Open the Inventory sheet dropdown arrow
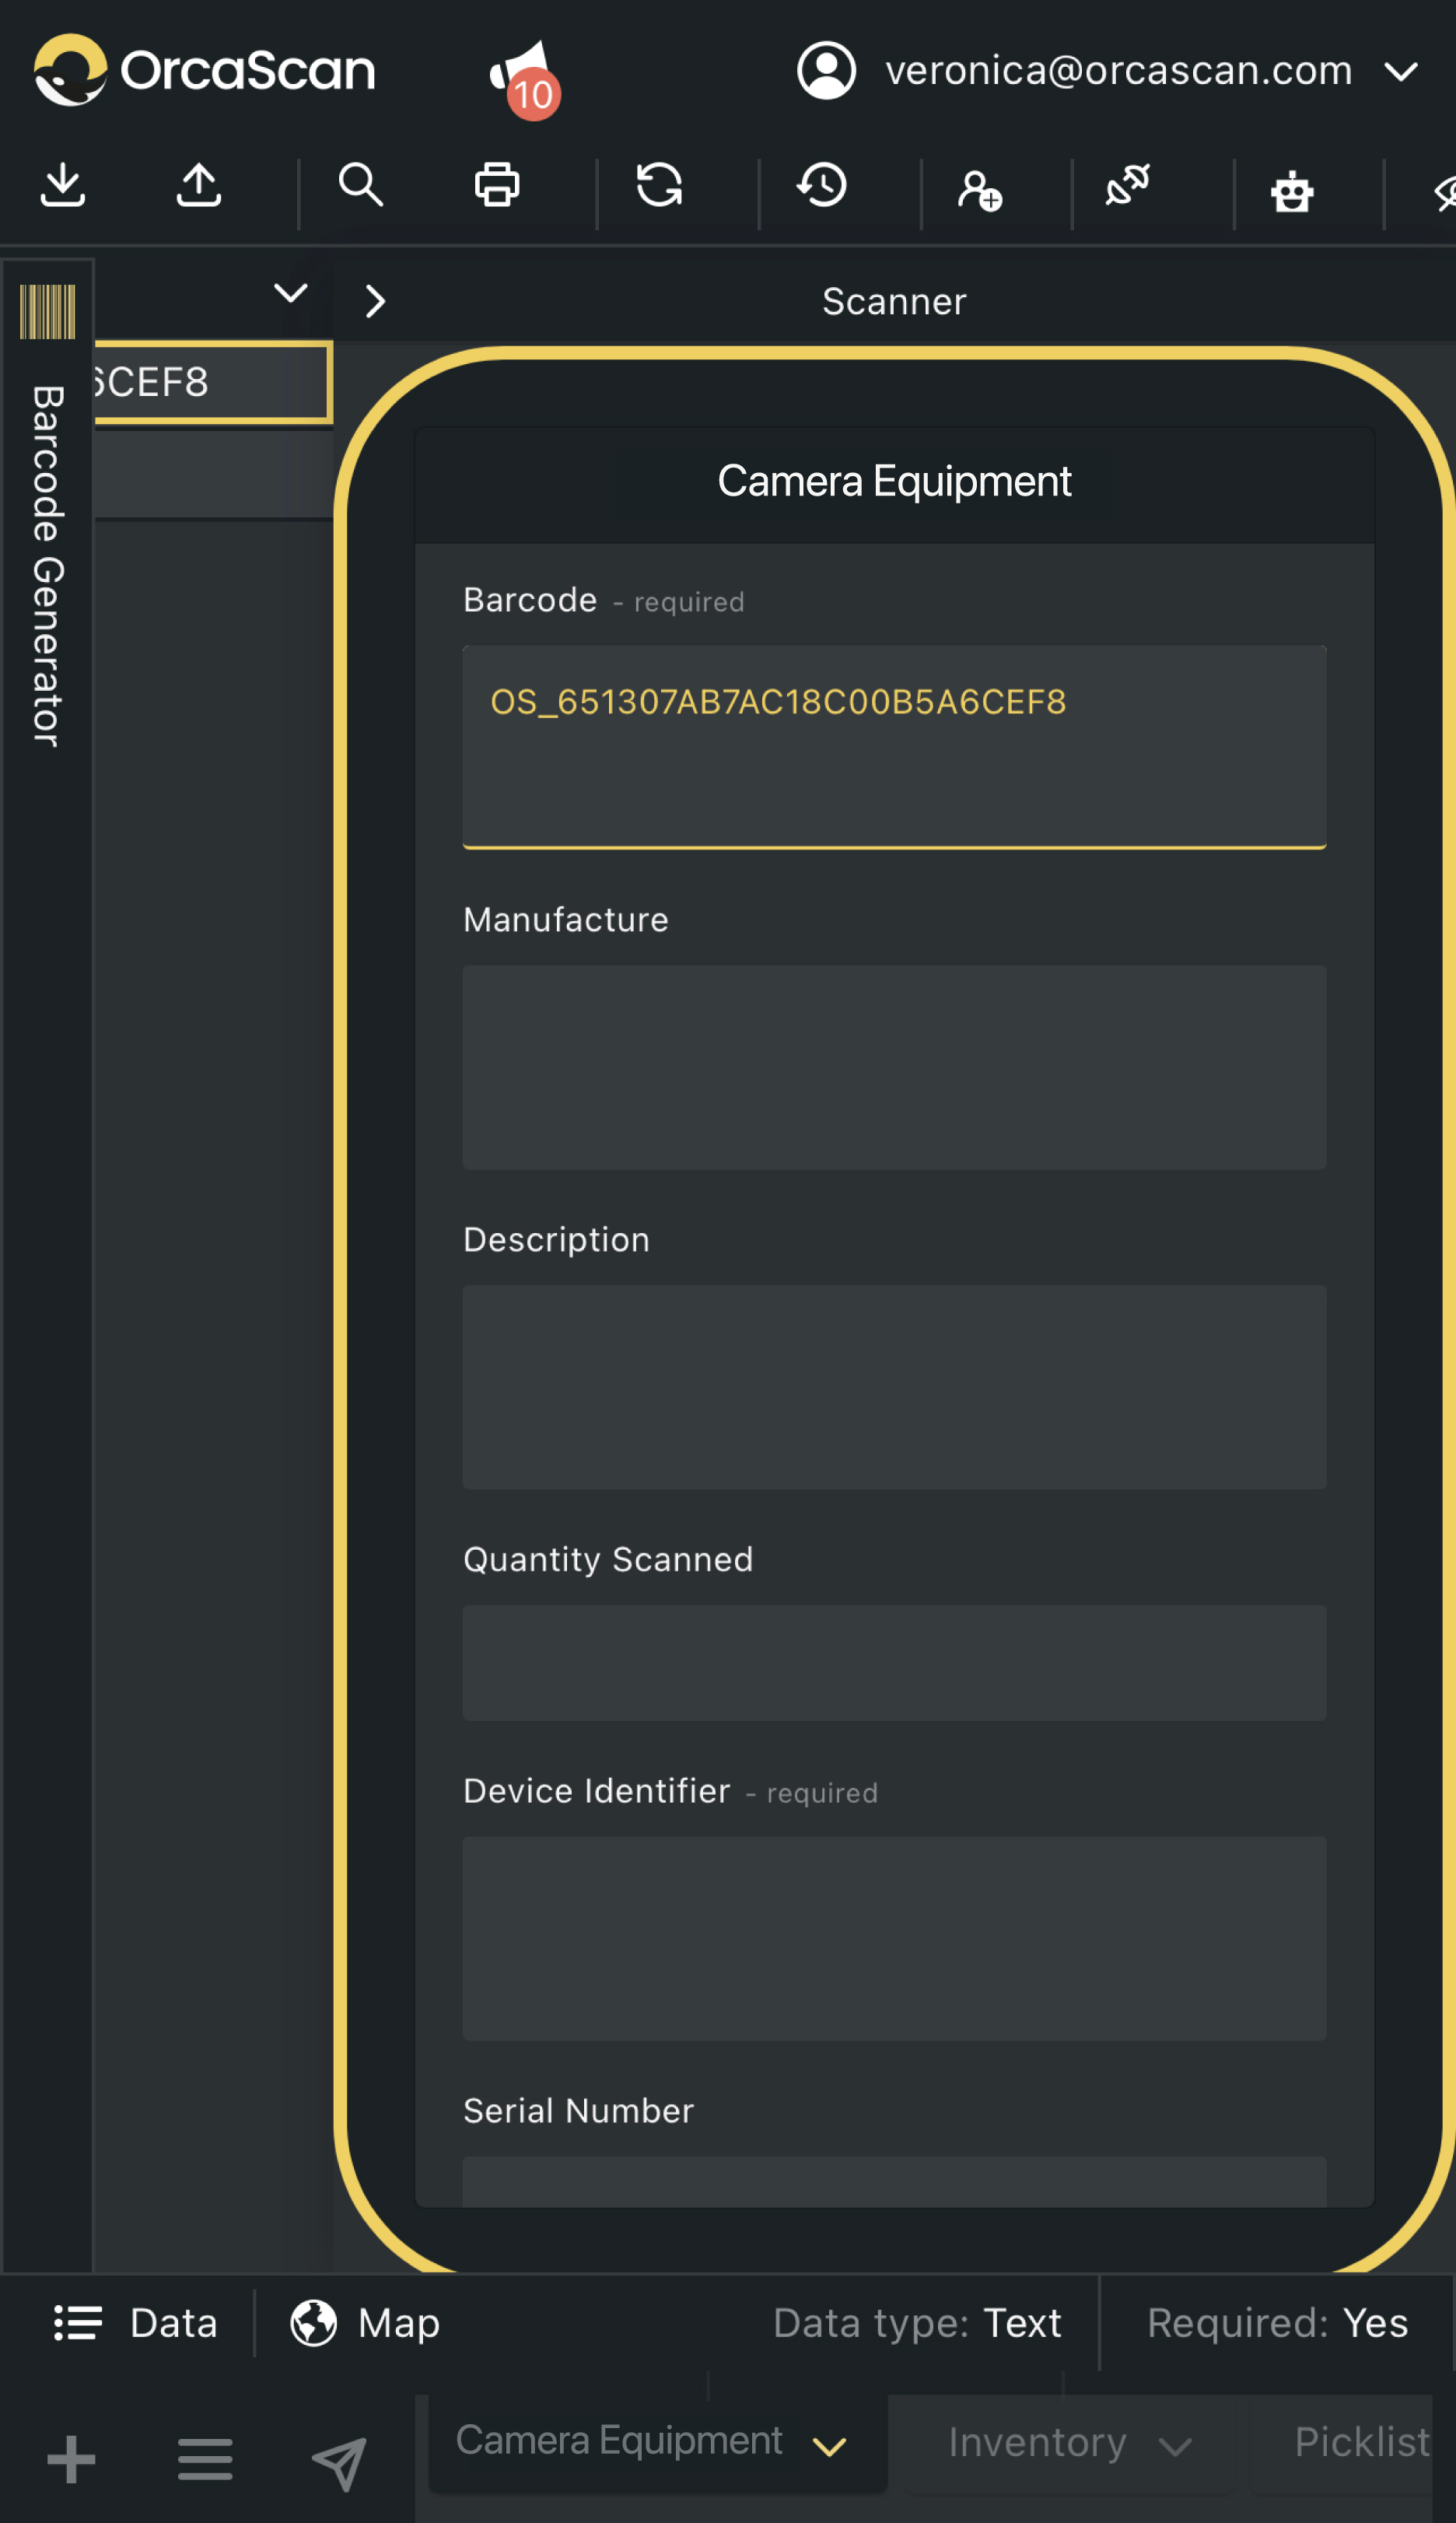Screen dimensions: 1456x2523 click(1175, 2447)
